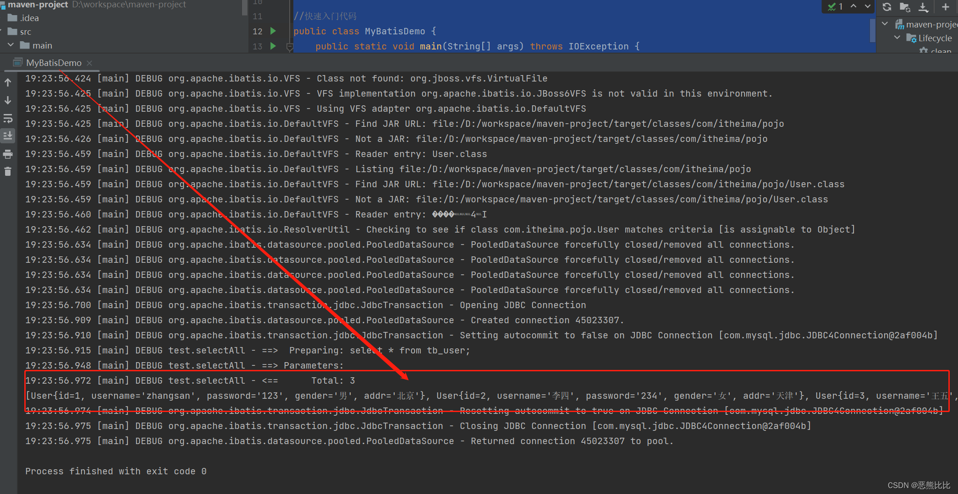Click the Maven Download Sources icon

click(x=923, y=7)
